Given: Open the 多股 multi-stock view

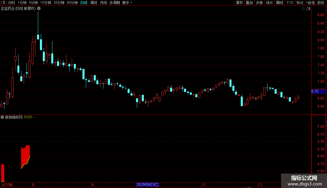Looking at the screenshot, I should pos(259,3).
